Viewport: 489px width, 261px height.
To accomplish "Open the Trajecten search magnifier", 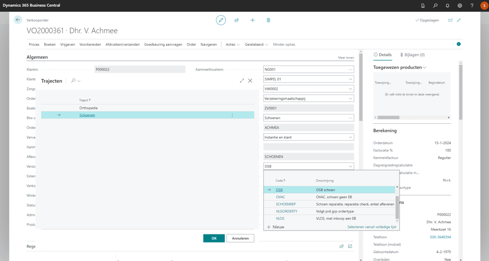I will 73,81.
